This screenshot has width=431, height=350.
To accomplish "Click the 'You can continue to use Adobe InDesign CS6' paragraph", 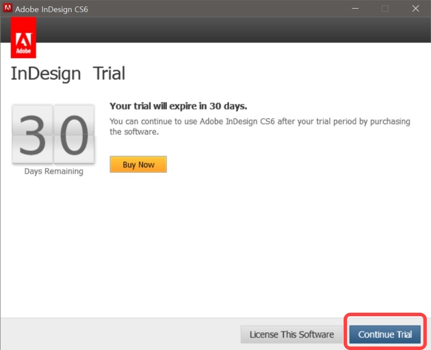I will [x=260, y=127].
